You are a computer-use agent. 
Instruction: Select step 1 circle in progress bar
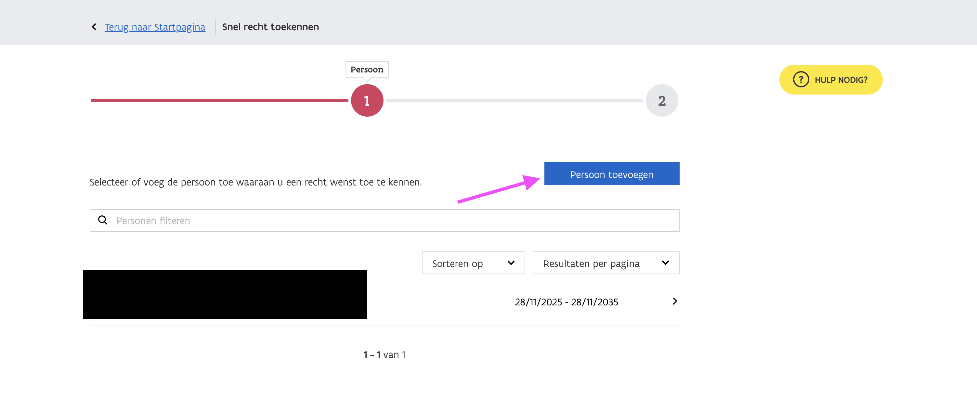[367, 100]
